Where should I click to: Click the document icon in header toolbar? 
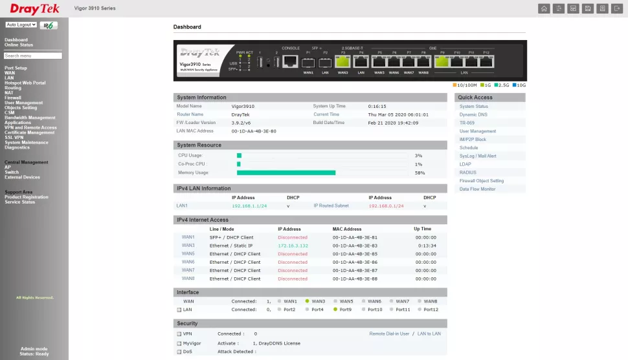coord(602,8)
